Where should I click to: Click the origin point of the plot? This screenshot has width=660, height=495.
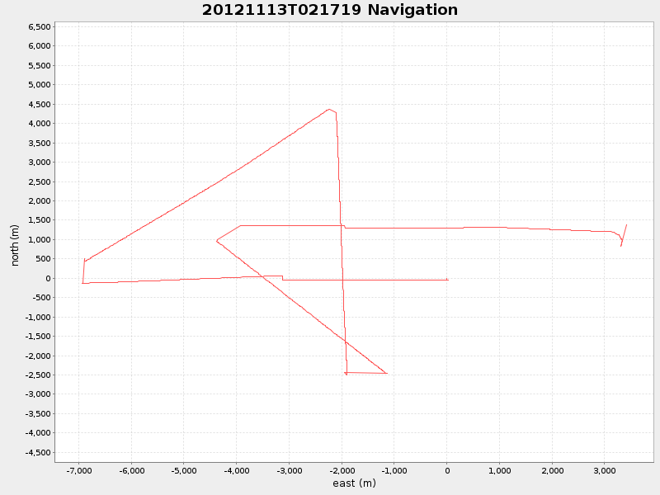[447, 280]
